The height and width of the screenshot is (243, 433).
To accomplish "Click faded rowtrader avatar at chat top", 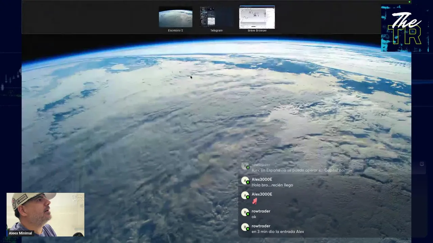I will (x=245, y=166).
